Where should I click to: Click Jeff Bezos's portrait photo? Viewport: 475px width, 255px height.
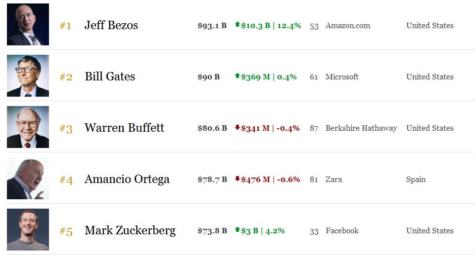coord(28,25)
